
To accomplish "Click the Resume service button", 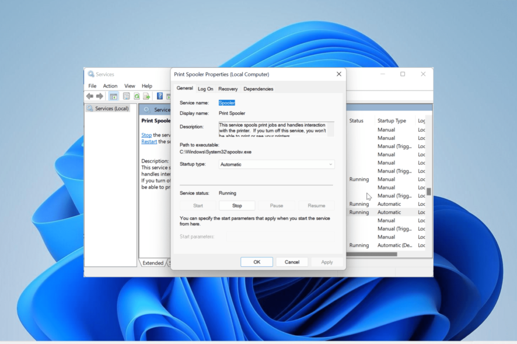I will [316, 206].
